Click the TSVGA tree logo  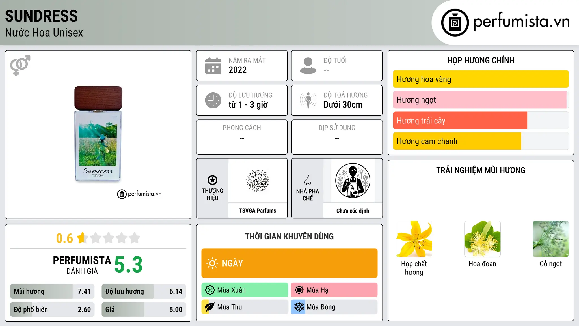pyautogui.click(x=258, y=181)
